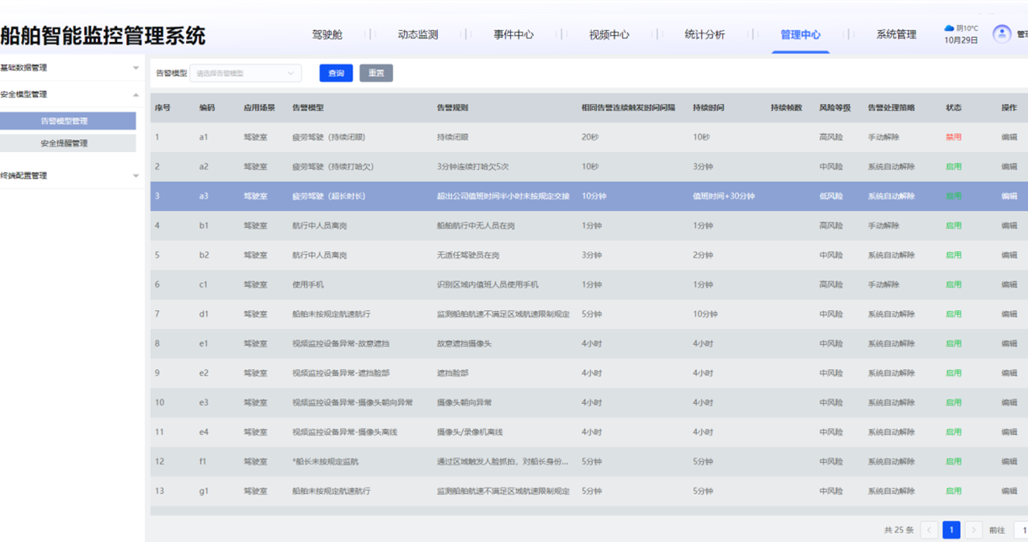Click the cloud weather icon

click(x=949, y=29)
